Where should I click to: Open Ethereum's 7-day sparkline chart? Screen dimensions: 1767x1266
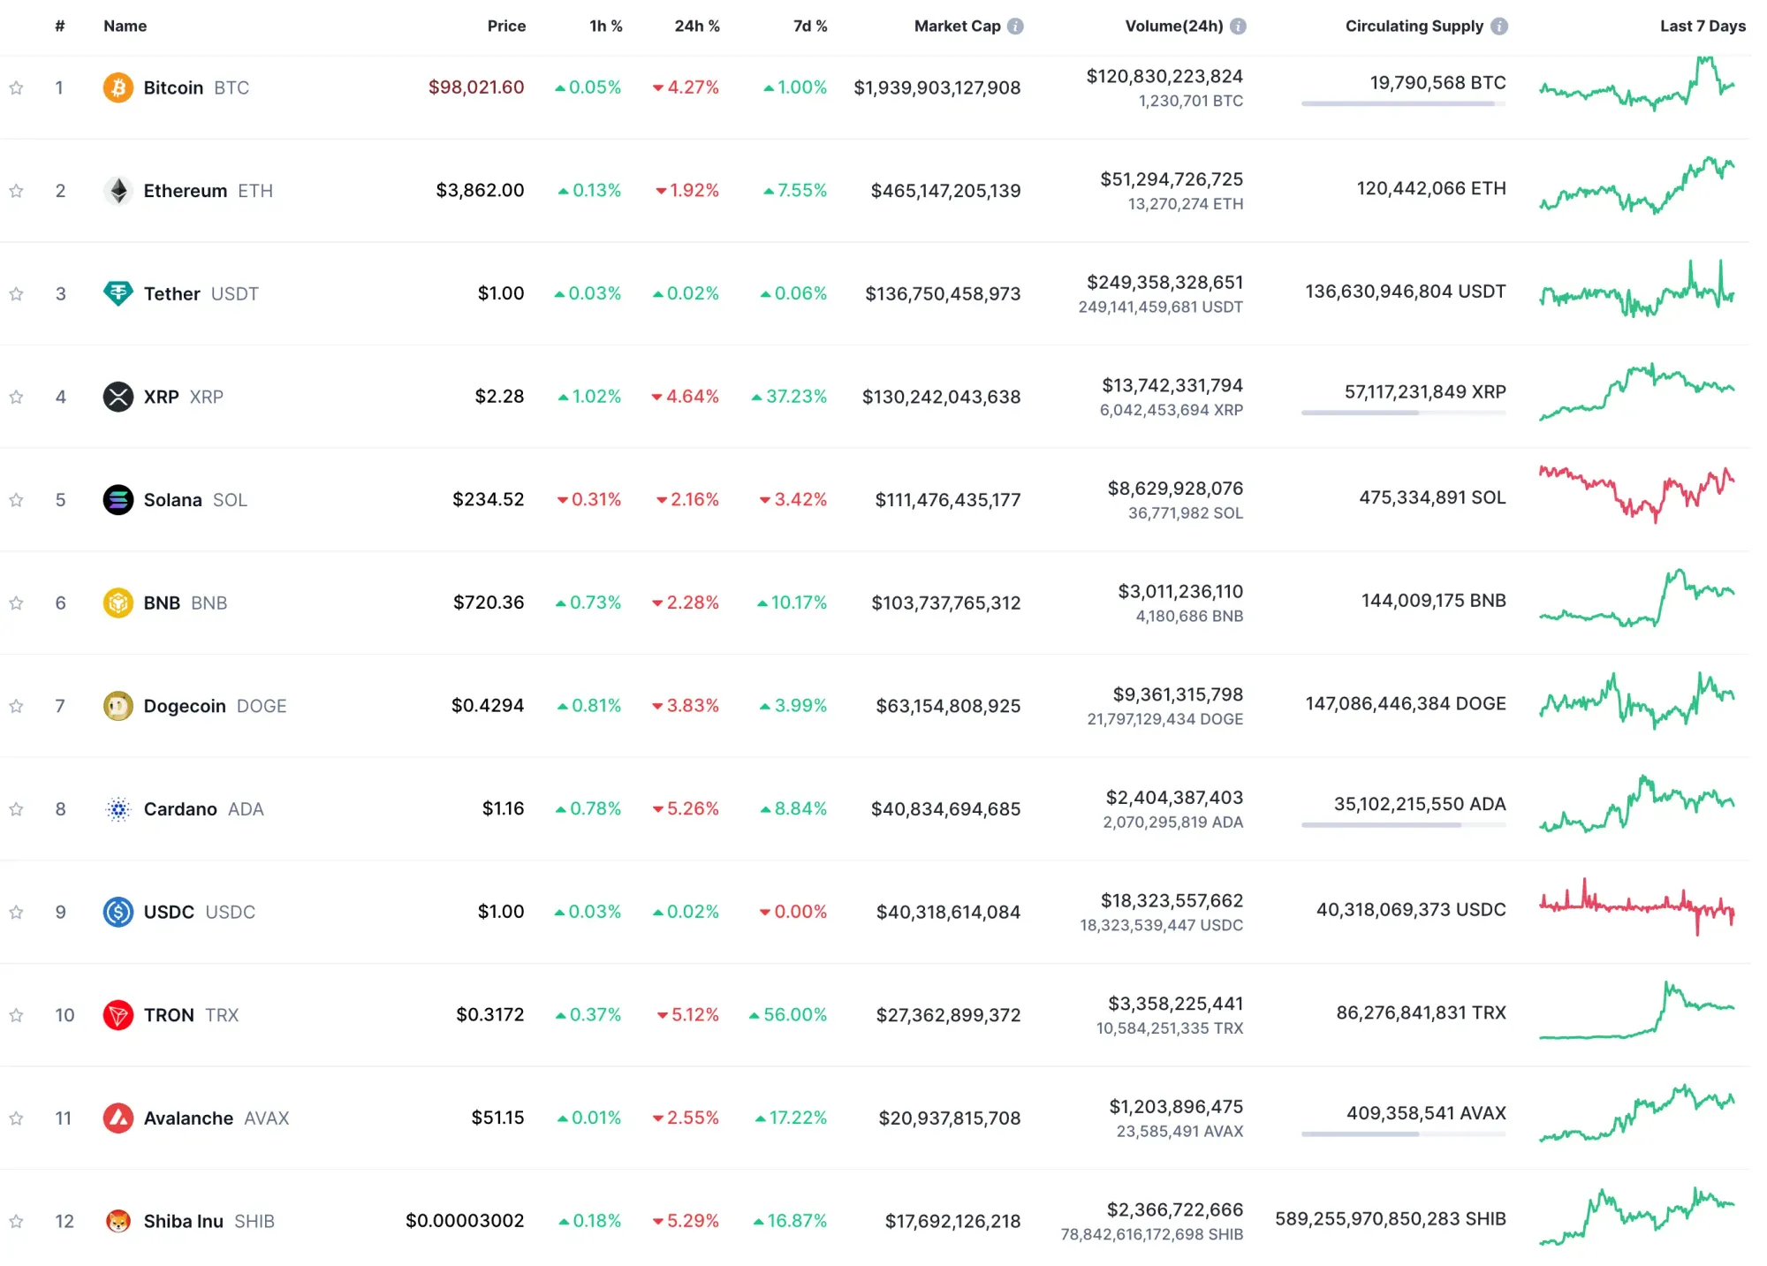(1636, 186)
